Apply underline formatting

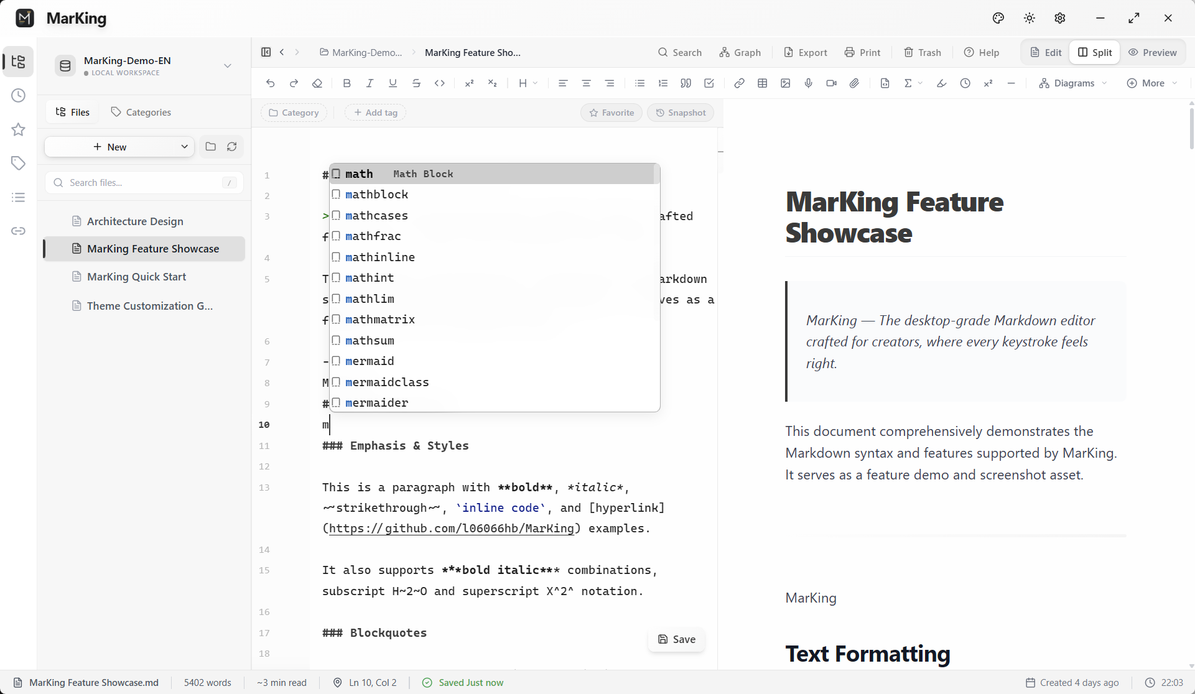393,83
